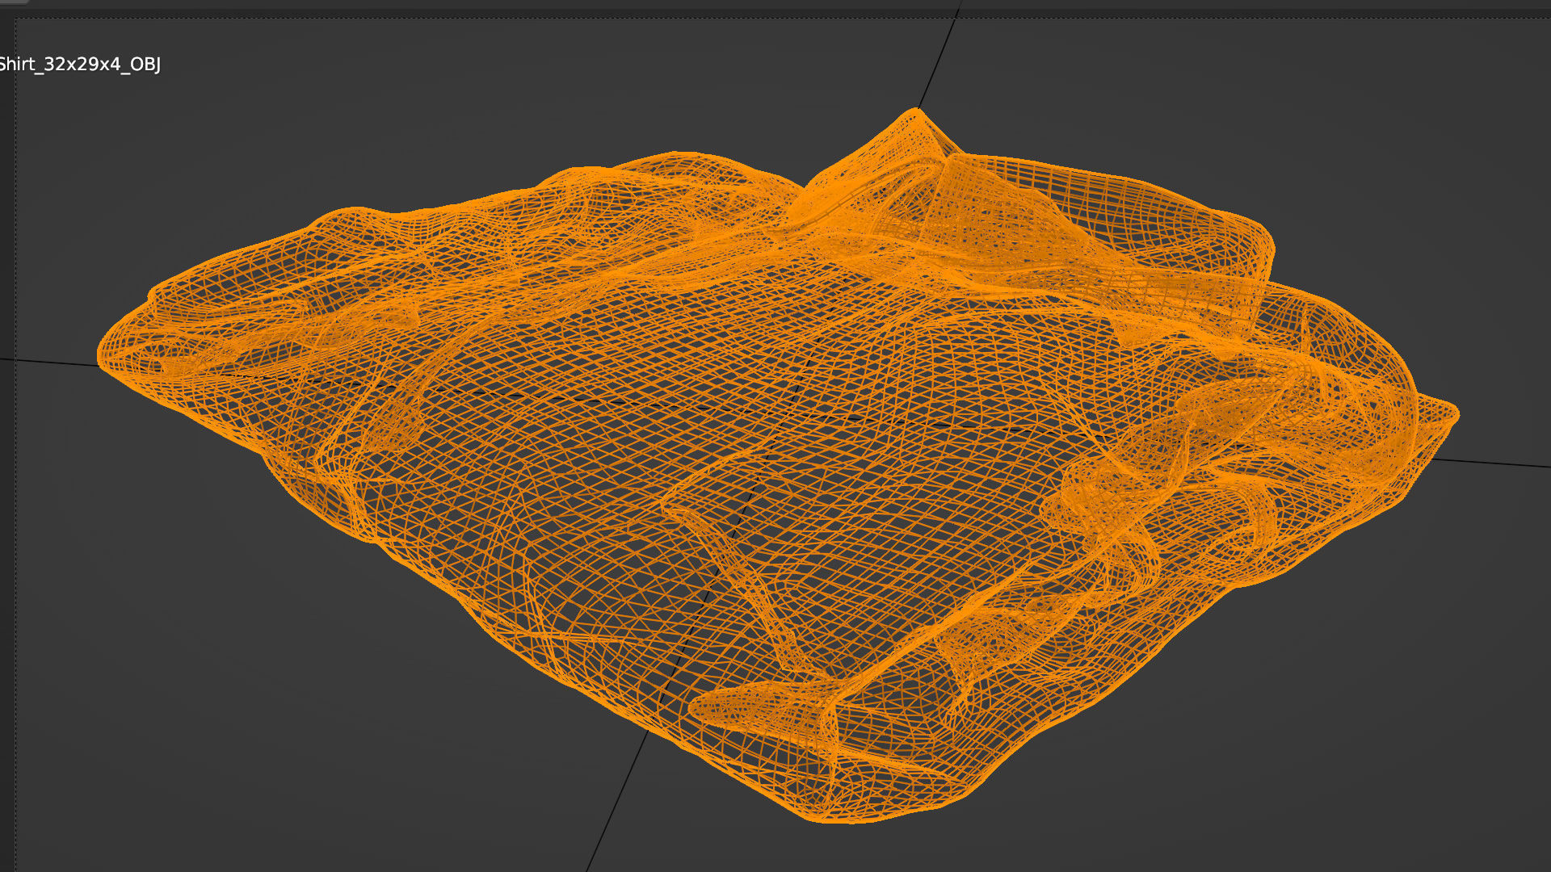The image size is (1551, 872).
Task: Click the raised collar peak of the wireframe
Action: tap(917, 115)
